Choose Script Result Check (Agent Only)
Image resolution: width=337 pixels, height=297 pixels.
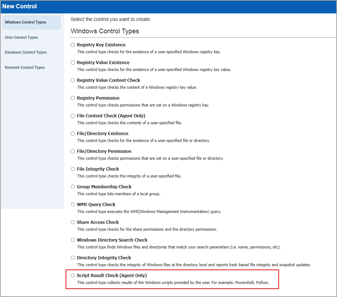(73, 276)
